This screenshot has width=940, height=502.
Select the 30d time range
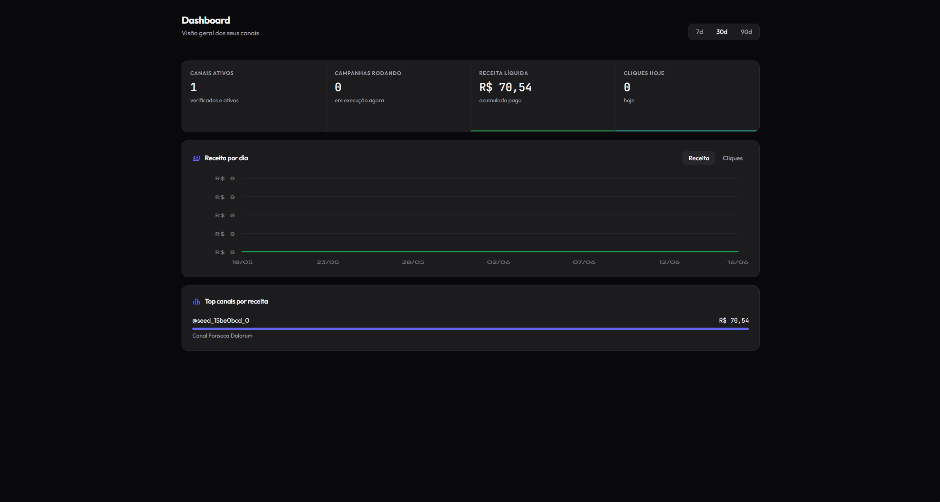click(x=722, y=32)
